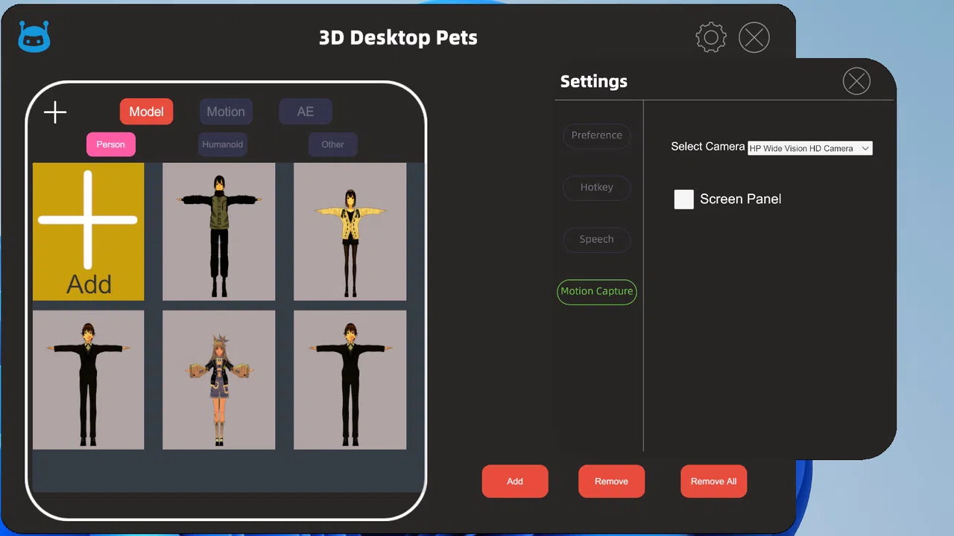
Task: Close the Settings panel
Action: (856, 81)
